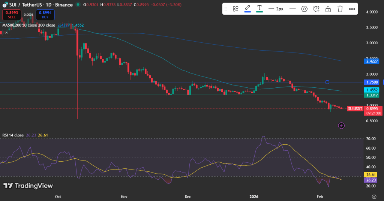Click the 0.0001 spread value
Viewport: 384px width, 201px height.
point(28,15)
